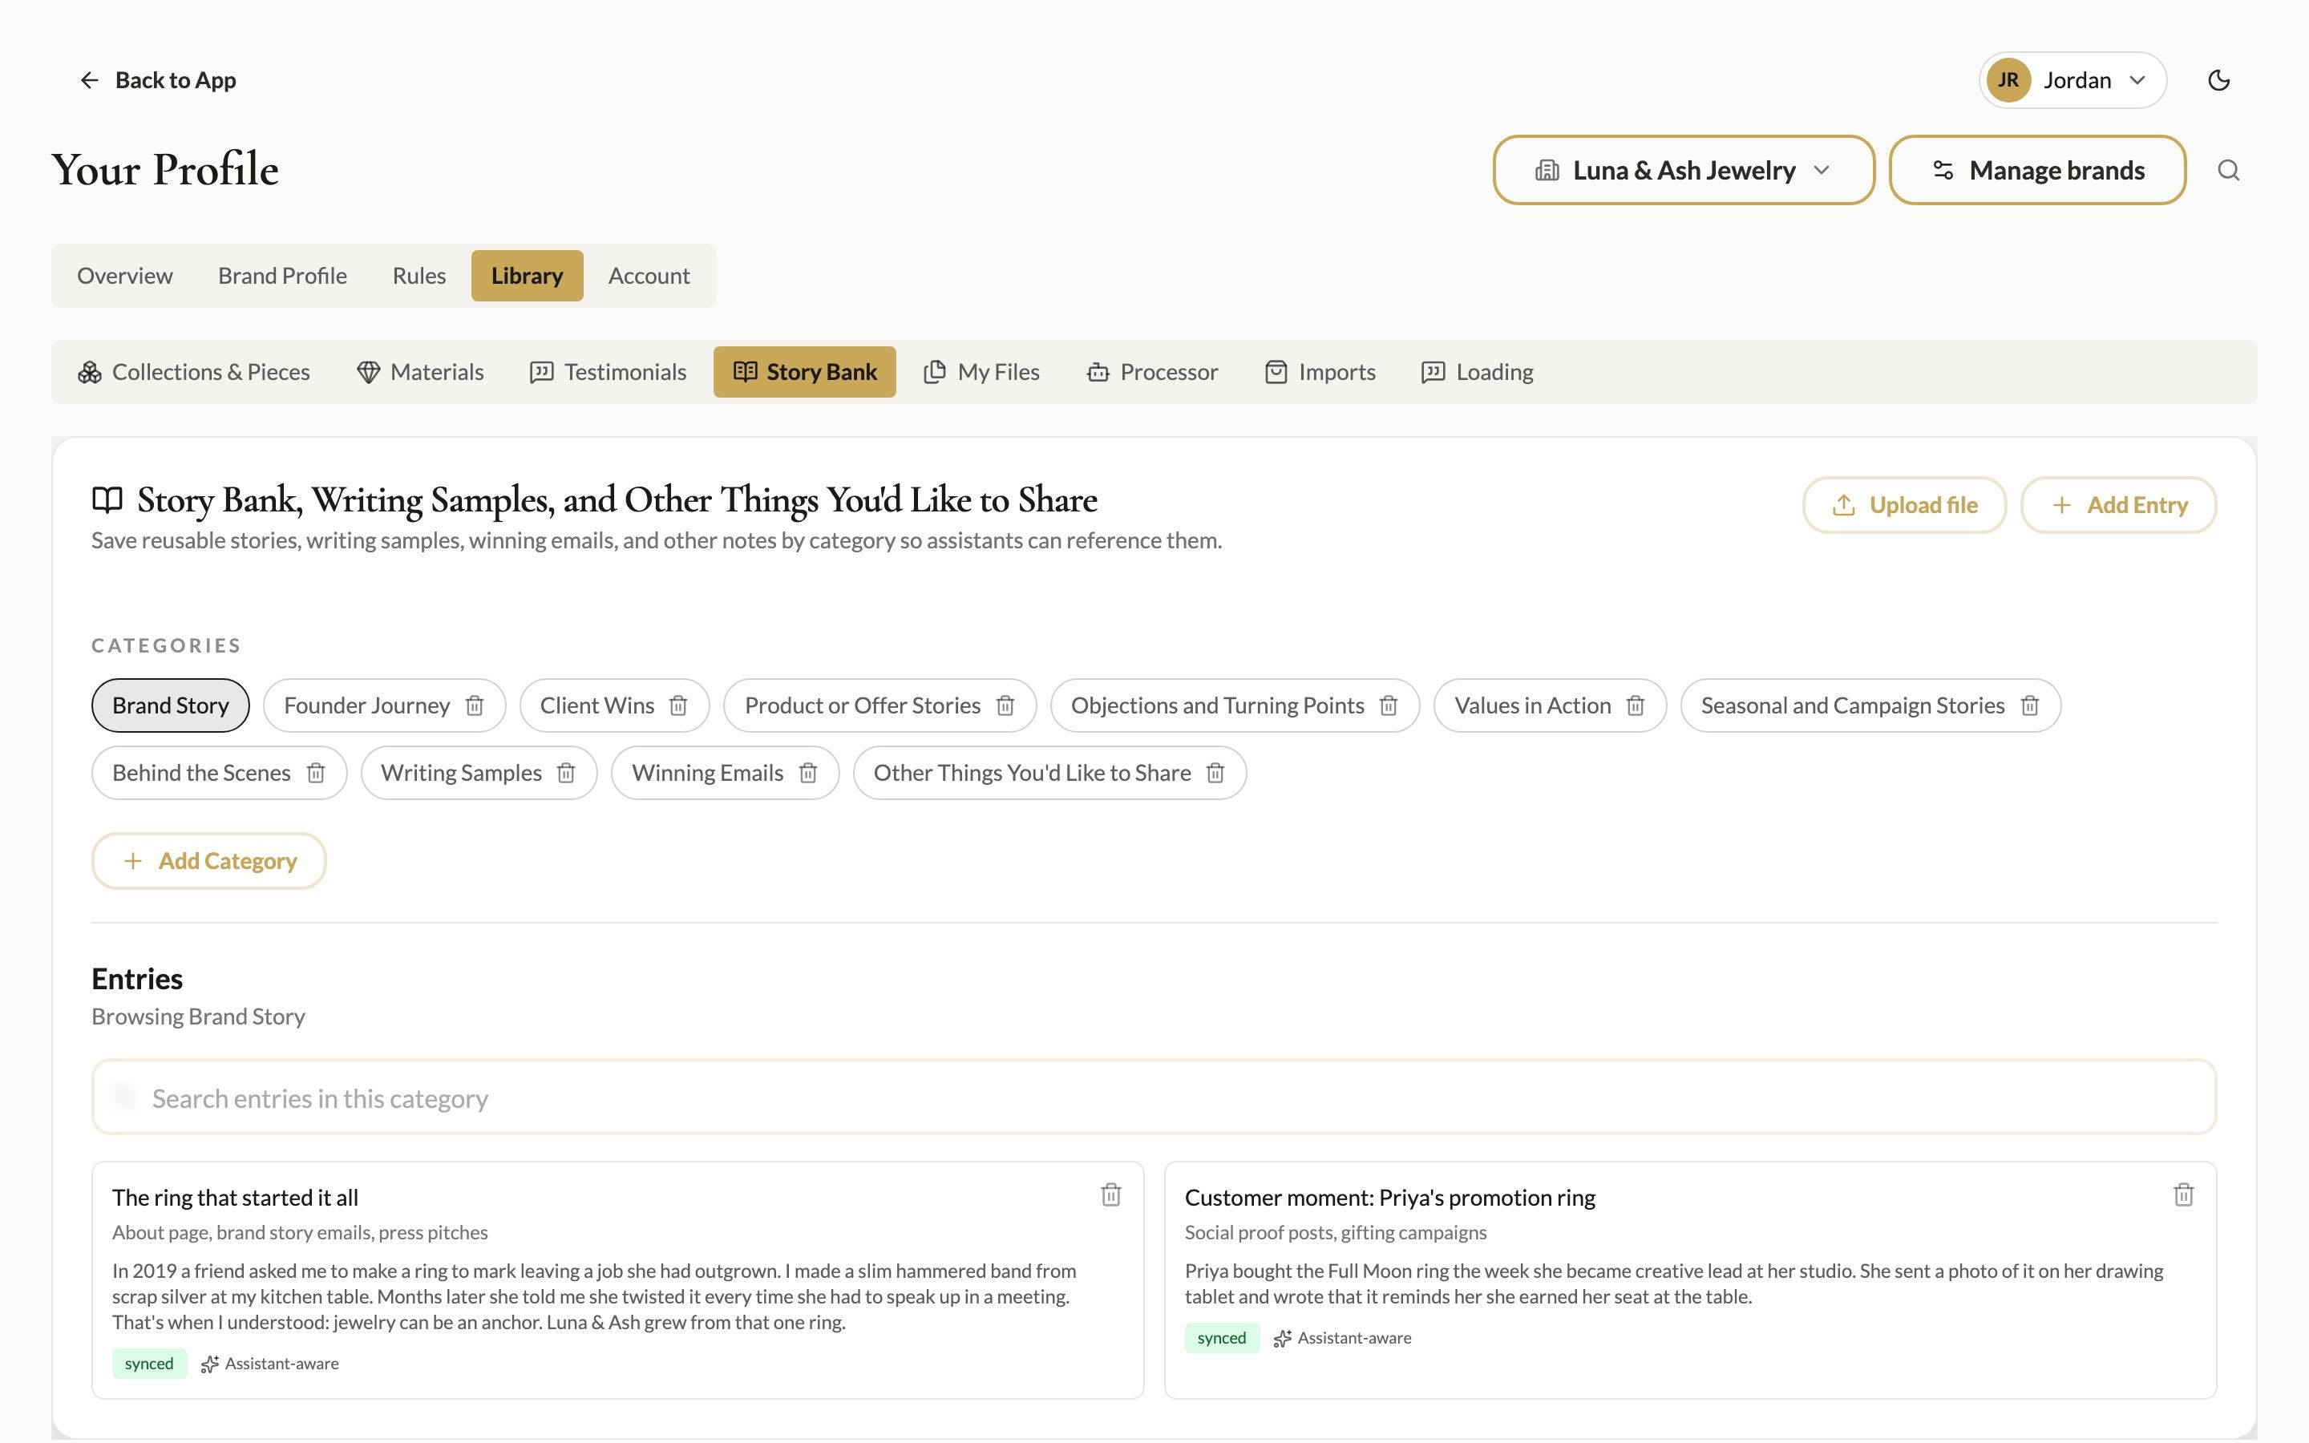Select the Library tab
The height and width of the screenshot is (1443, 2309).
pos(527,276)
